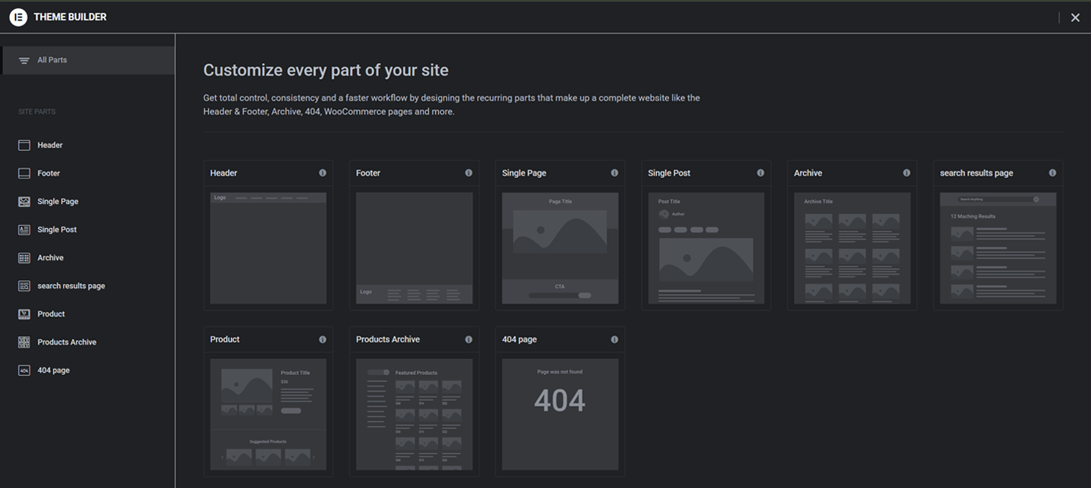Click the Customize every part heading
Viewport: 1091px width, 488px height.
pos(326,70)
